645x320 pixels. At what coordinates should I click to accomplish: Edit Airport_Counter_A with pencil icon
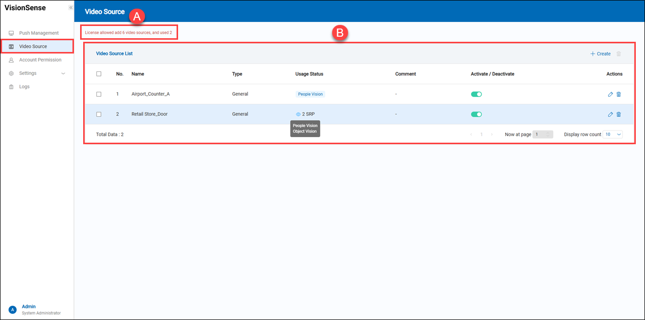(610, 94)
